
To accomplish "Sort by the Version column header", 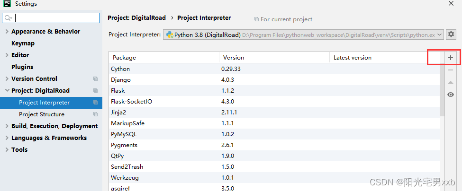I will (274, 58).
